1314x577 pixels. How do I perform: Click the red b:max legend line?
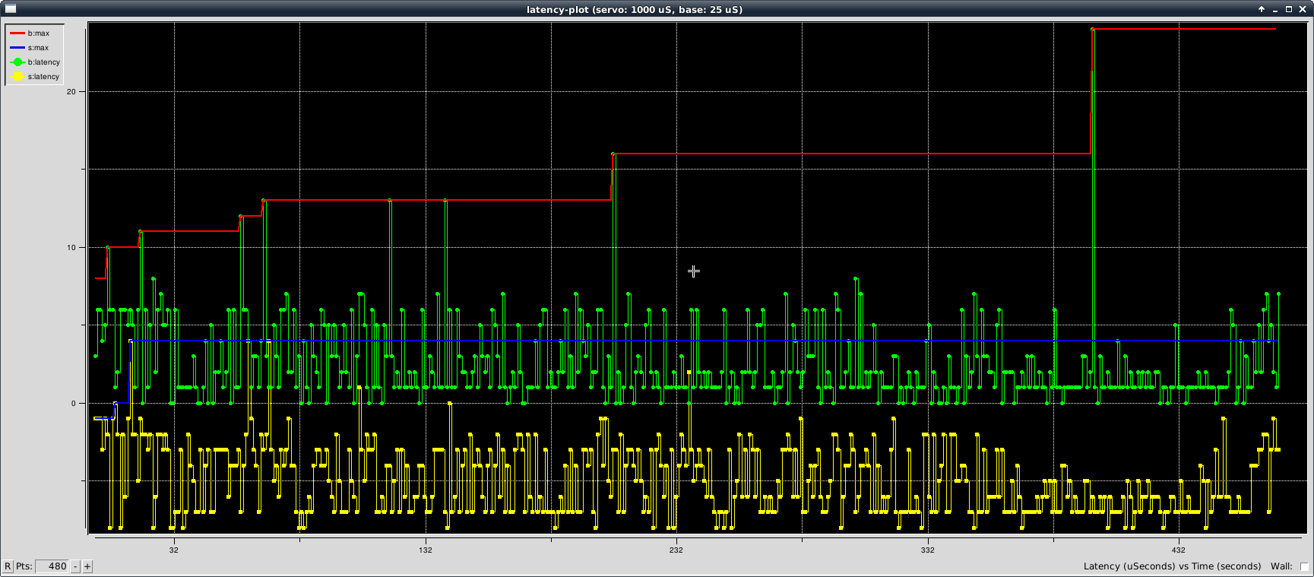(x=17, y=33)
